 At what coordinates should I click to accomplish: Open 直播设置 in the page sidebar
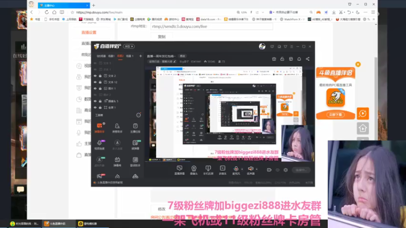click(89, 32)
